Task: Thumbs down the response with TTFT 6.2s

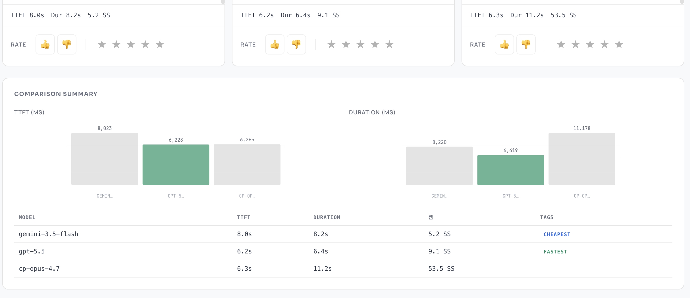Action: 296,44
